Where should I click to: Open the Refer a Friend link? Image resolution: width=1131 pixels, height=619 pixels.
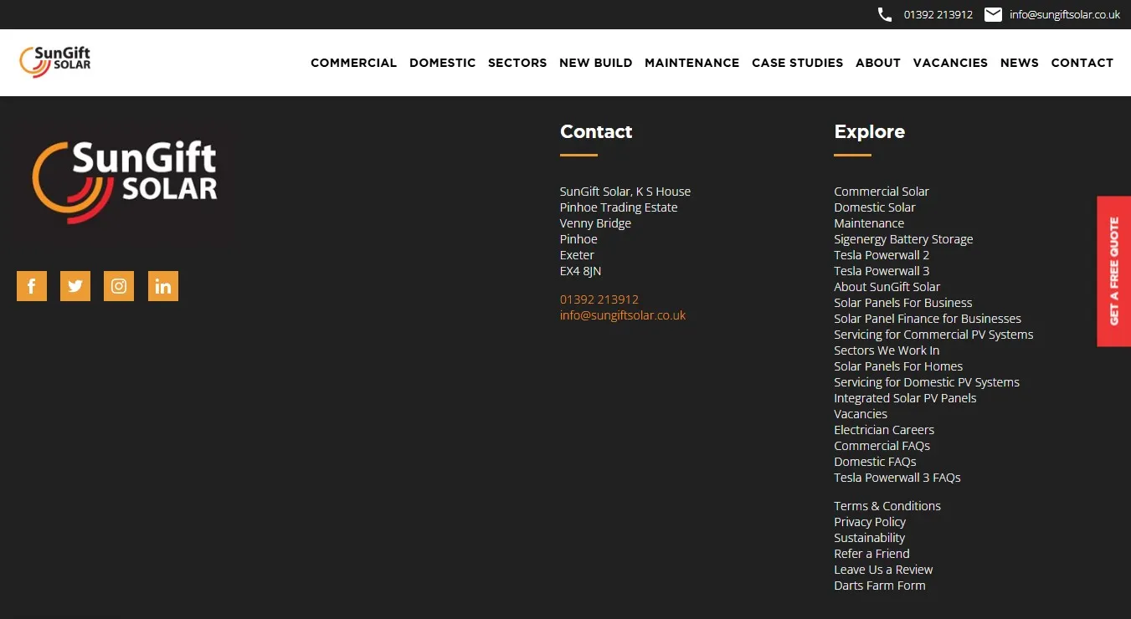click(871, 554)
